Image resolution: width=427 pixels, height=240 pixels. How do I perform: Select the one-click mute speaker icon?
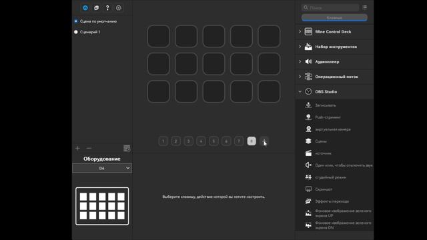(x=308, y=165)
